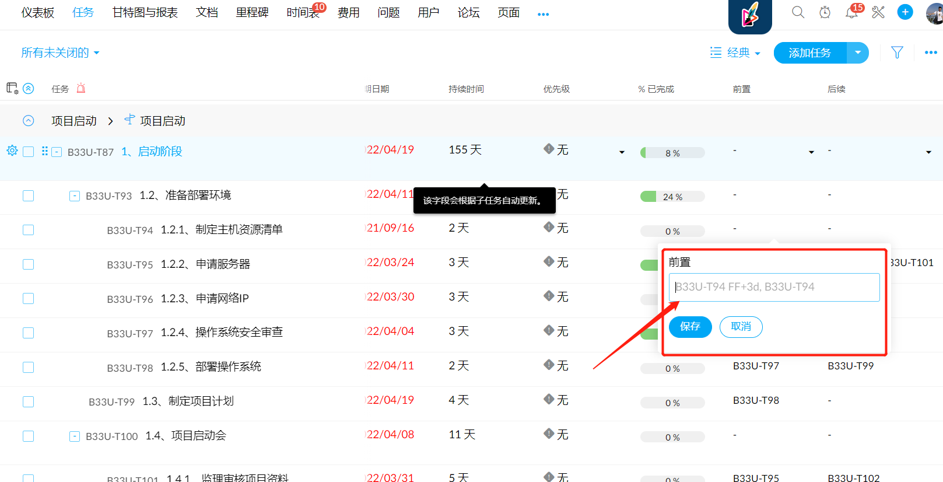Expand the 所有未关闭的 view dropdown
The height and width of the screenshot is (482, 943).
(x=60, y=53)
